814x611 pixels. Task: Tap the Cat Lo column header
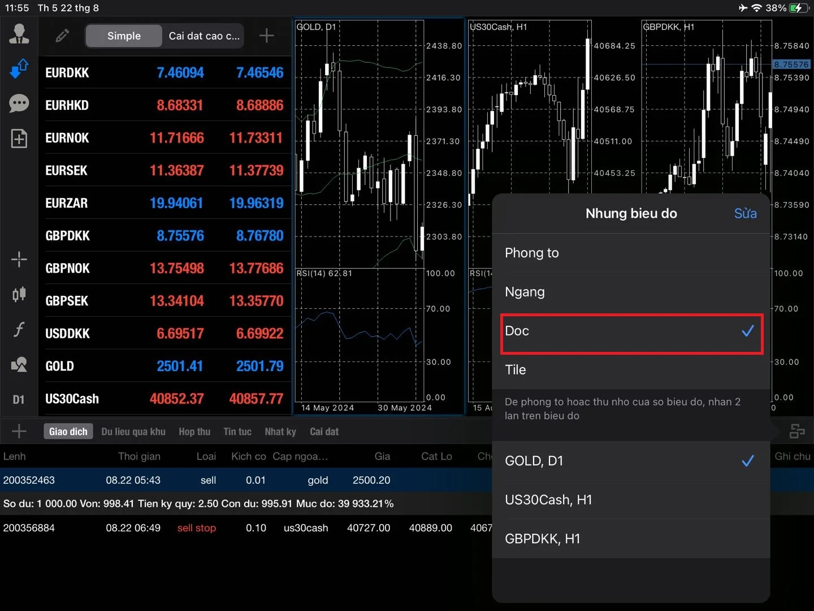[x=436, y=457]
